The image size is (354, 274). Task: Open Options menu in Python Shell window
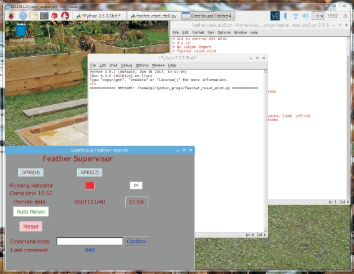pyautogui.click(x=141, y=66)
